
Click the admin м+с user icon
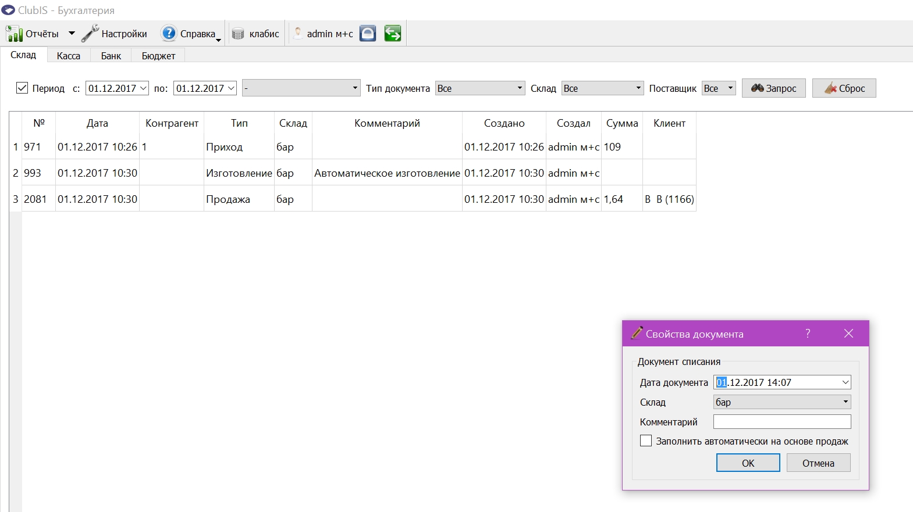tap(298, 33)
